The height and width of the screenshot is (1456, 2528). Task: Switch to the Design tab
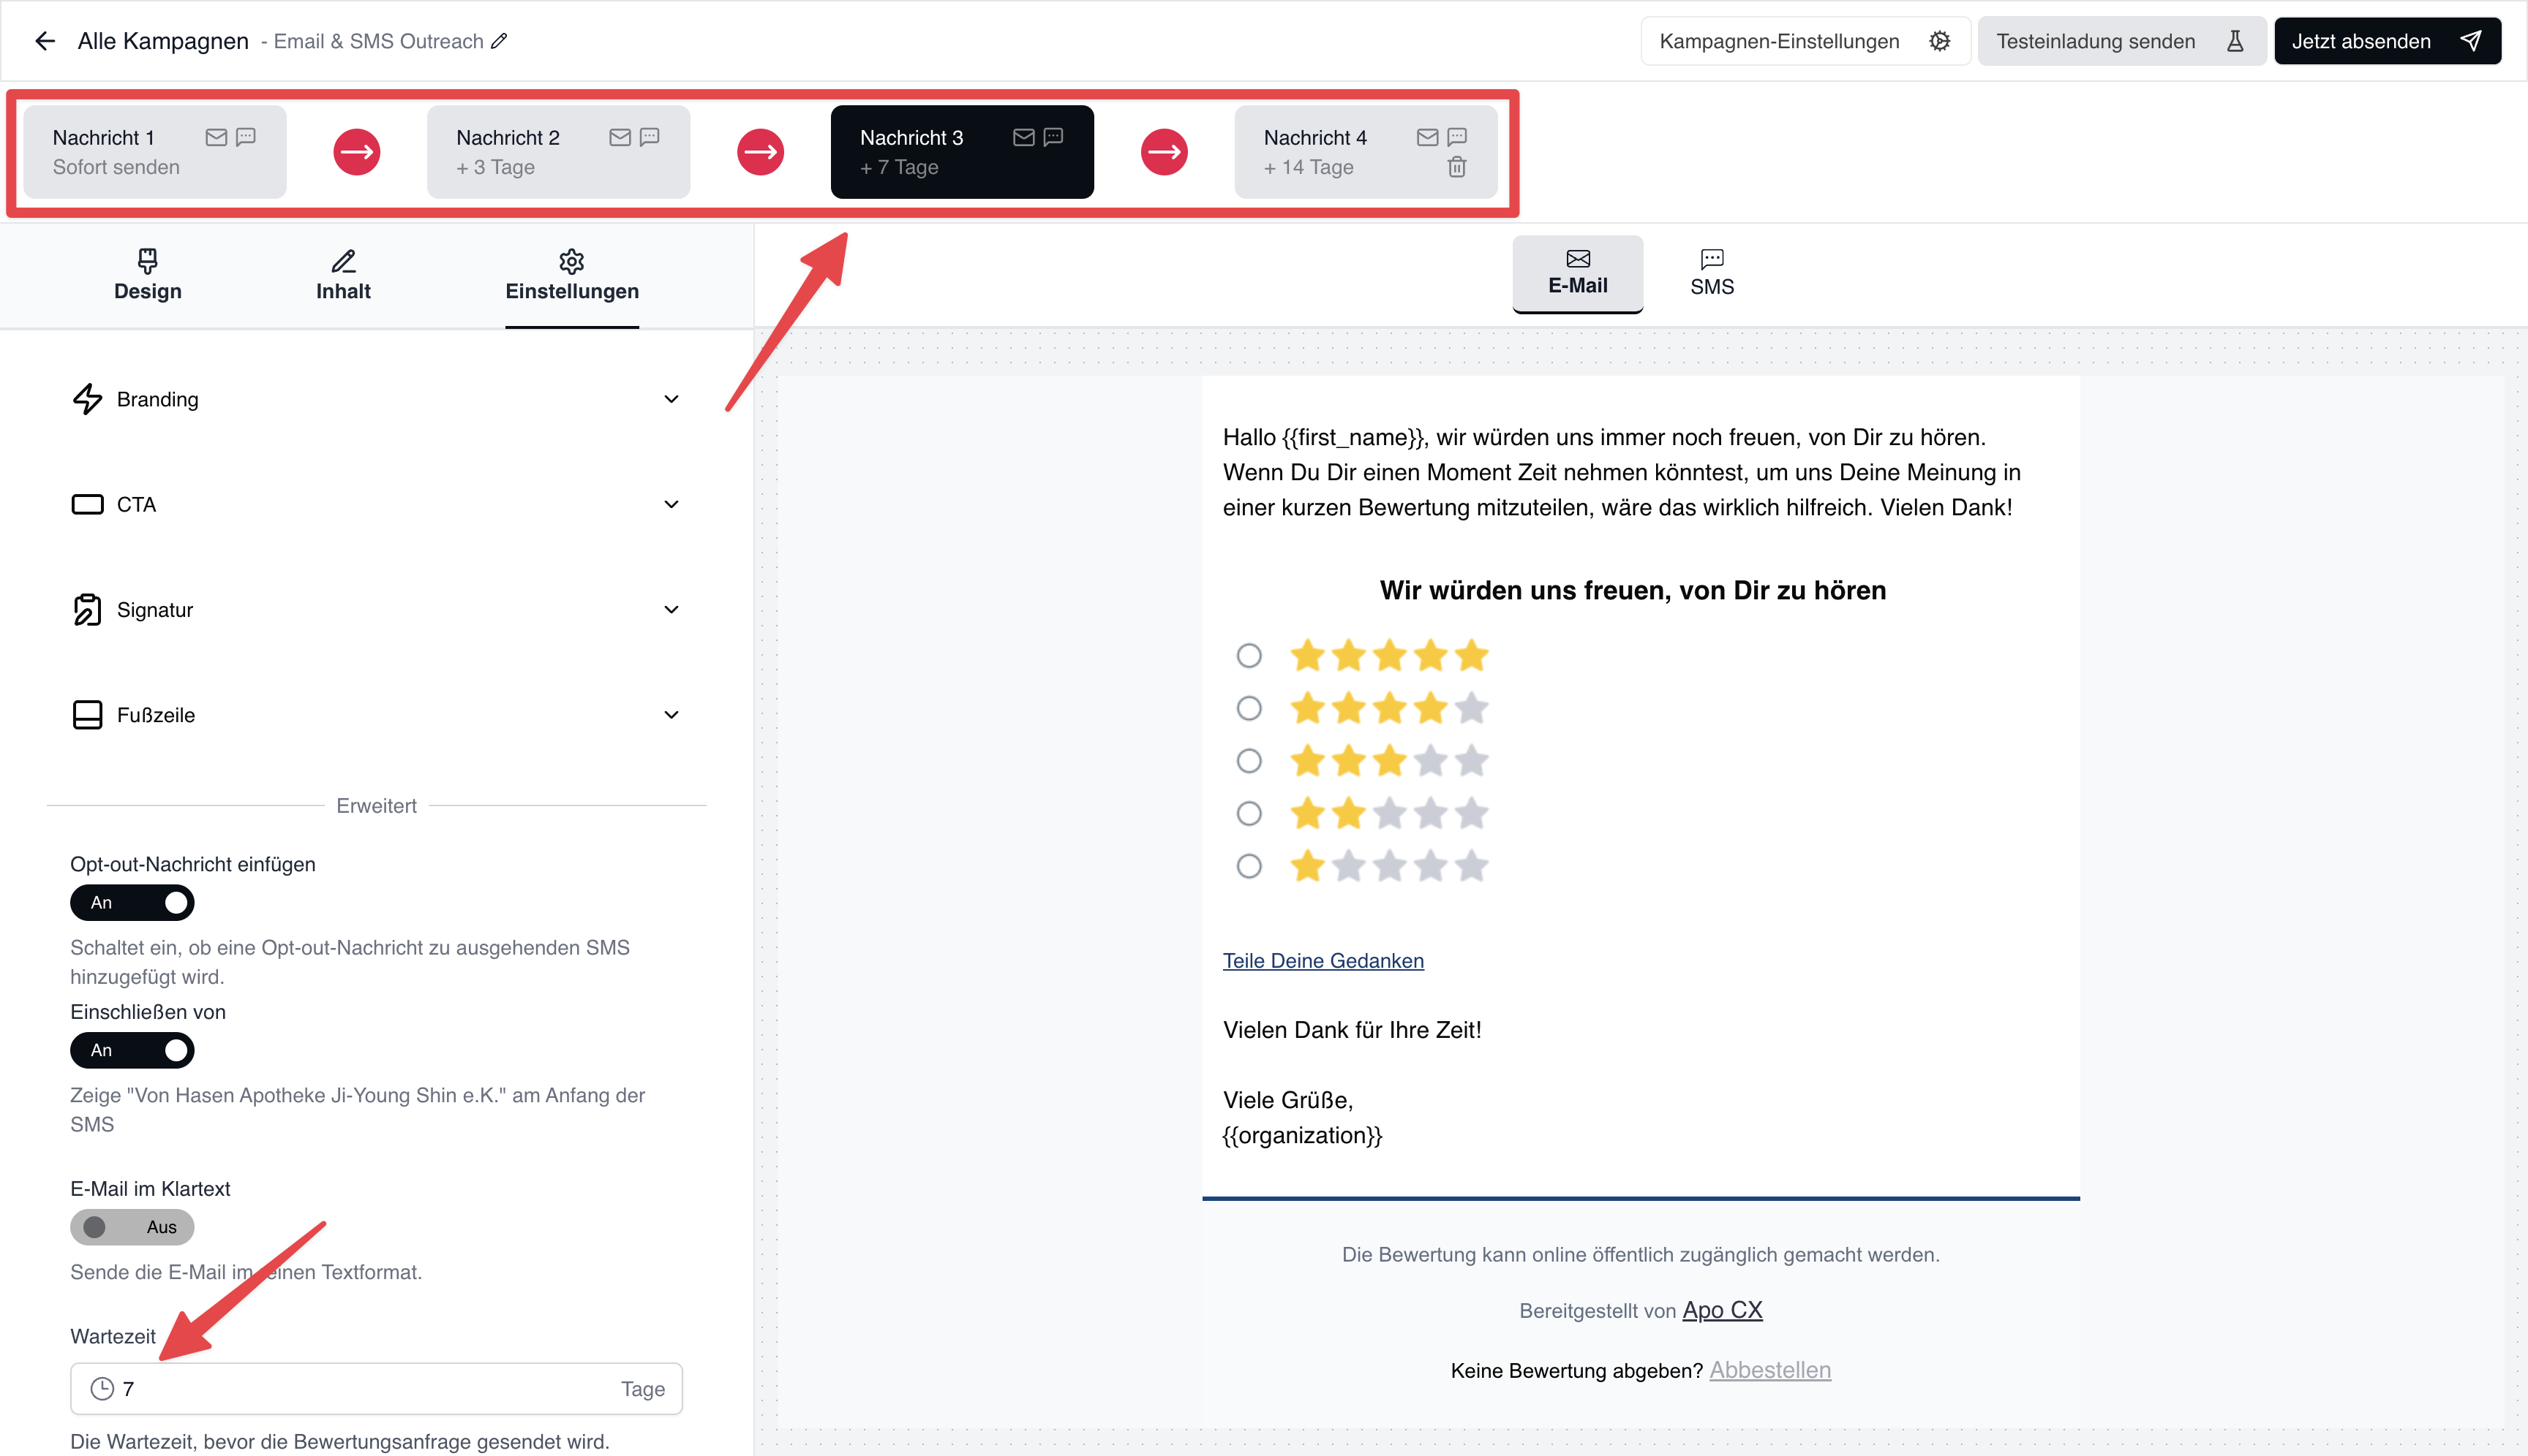coord(147,275)
